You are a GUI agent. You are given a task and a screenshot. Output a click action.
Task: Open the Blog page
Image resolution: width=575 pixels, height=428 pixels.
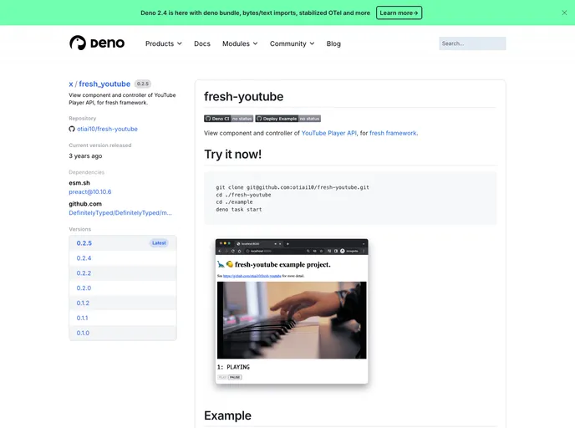click(333, 43)
